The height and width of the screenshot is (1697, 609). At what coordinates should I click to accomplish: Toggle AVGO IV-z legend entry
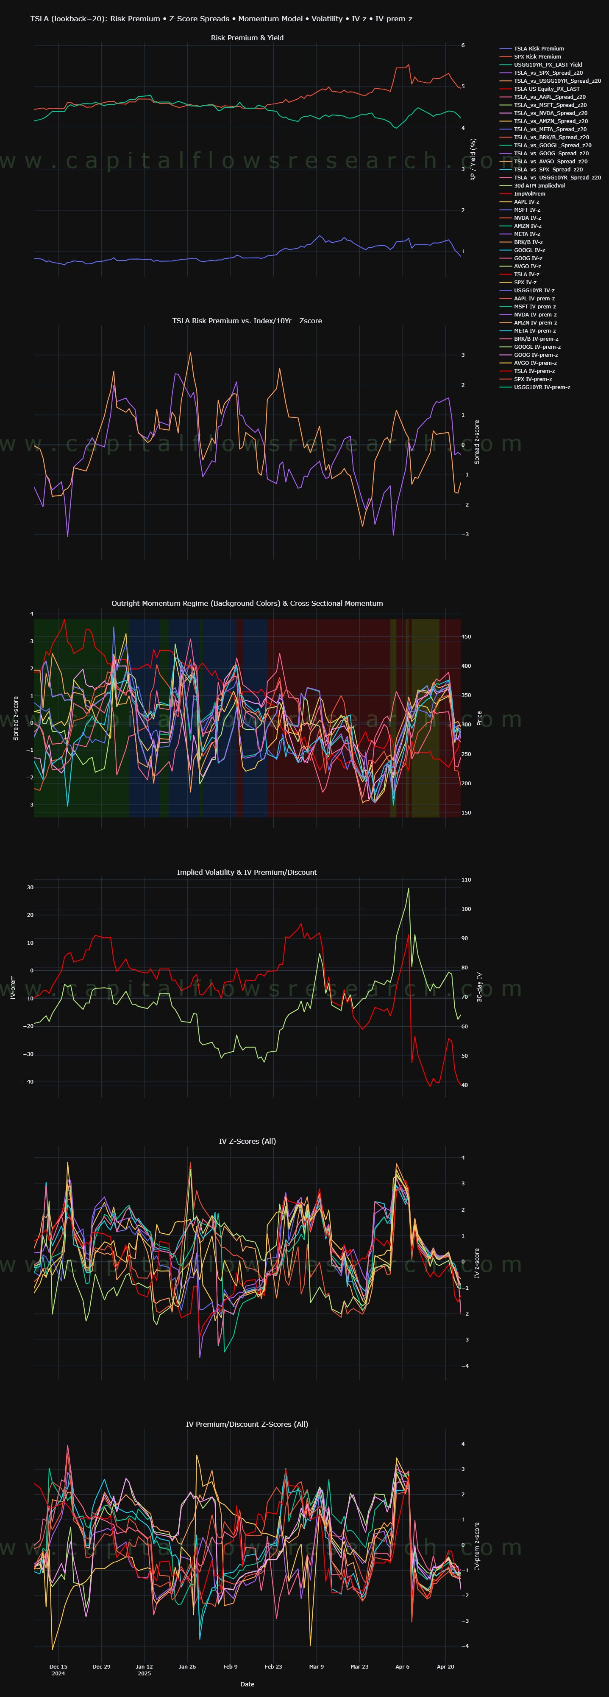coord(521,266)
